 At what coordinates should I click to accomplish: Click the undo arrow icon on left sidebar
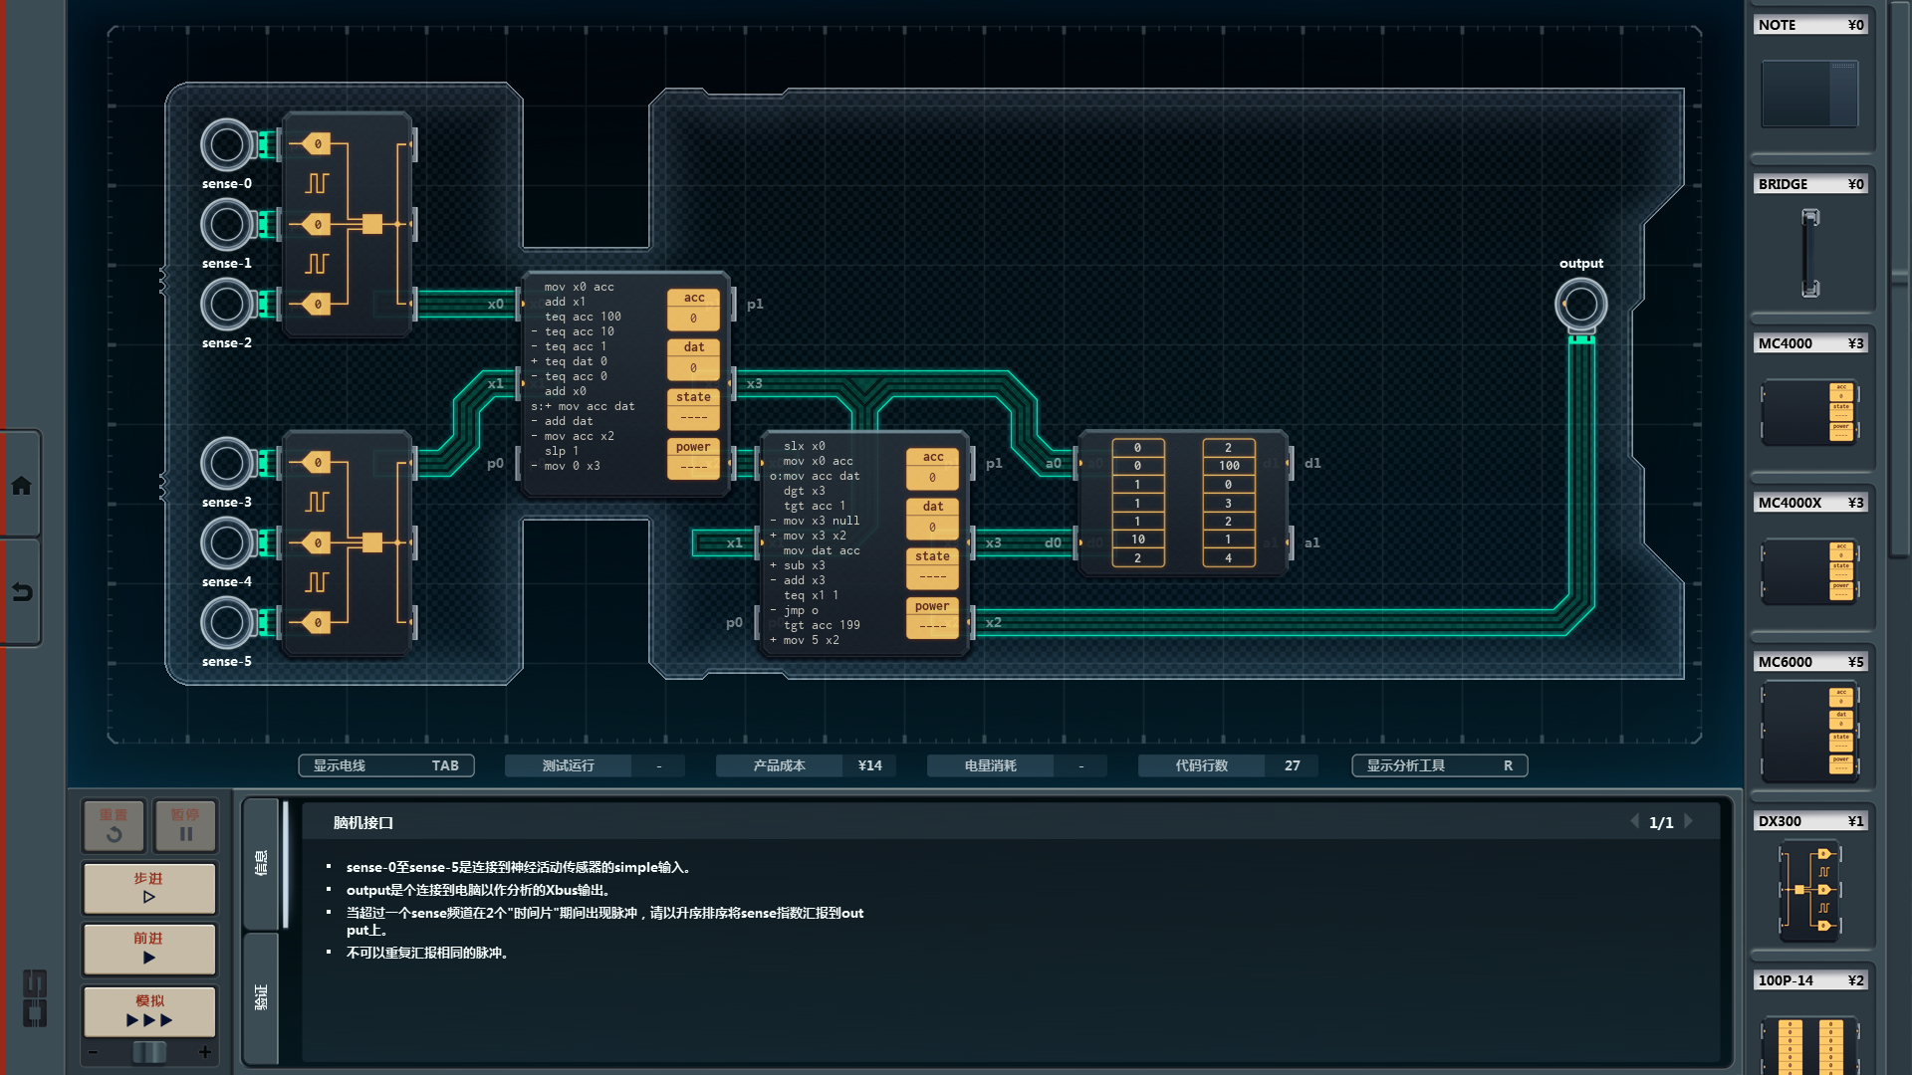point(21,592)
